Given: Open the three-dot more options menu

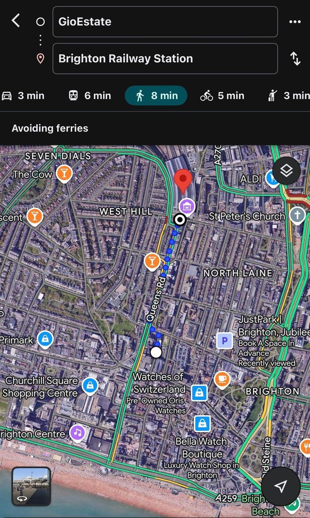Looking at the screenshot, I should pyautogui.click(x=295, y=22).
